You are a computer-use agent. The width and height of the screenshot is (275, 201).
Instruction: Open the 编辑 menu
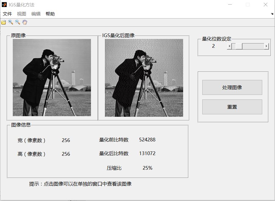click(x=36, y=14)
